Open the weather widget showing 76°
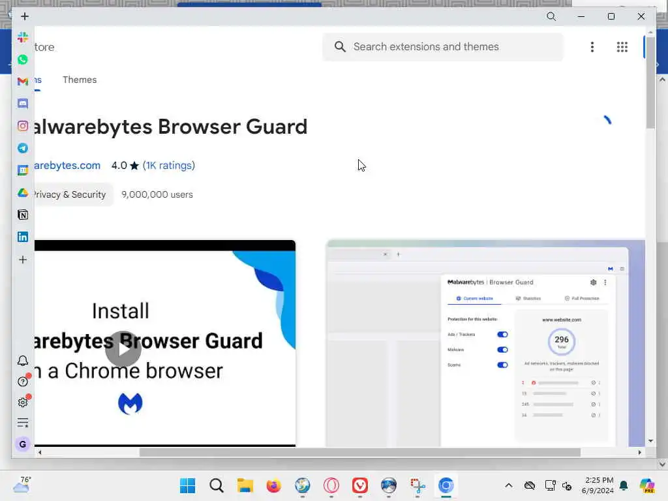The image size is (668, 501). pos(22,485)
